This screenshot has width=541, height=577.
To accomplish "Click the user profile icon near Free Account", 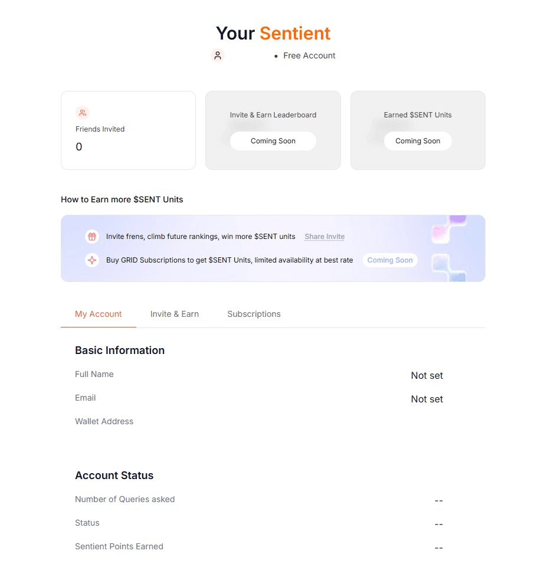I will click(x=218, y=55).
